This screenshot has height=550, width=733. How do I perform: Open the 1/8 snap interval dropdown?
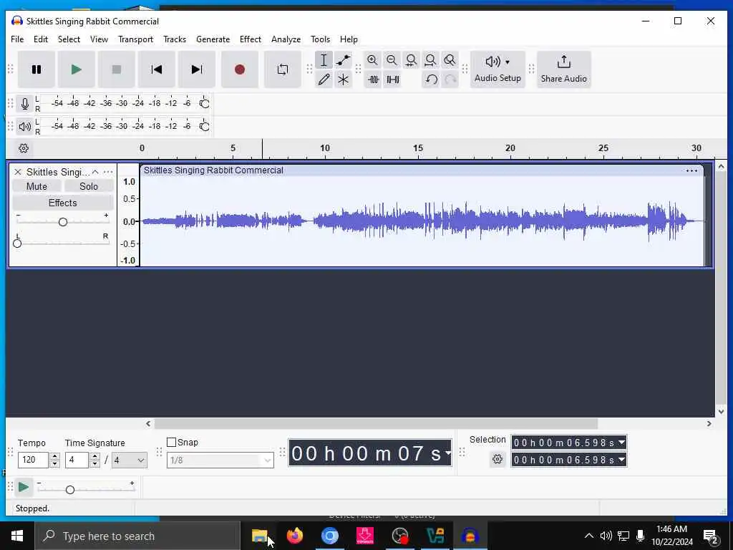click(x=220, y=460)
